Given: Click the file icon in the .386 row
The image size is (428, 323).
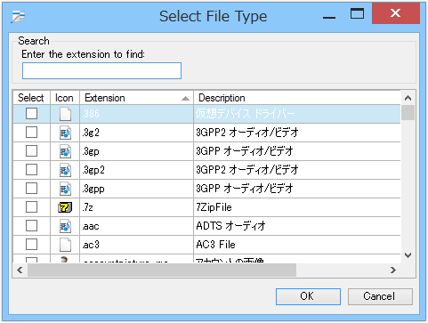Looking at the screenshot, I should click(65, 114).
